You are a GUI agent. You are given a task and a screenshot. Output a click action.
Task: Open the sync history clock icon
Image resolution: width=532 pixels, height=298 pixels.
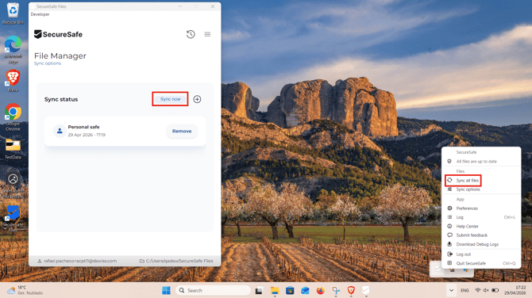point(191,34)
